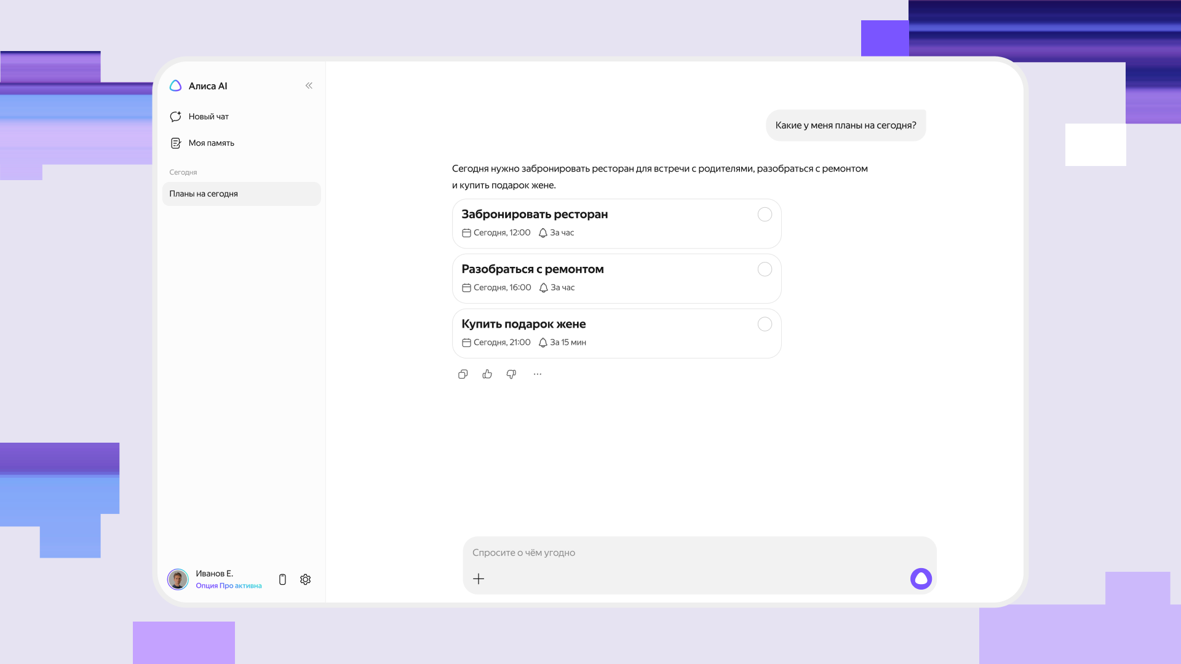
Task: Open the mobile device icon
Action: coord(282,580)
